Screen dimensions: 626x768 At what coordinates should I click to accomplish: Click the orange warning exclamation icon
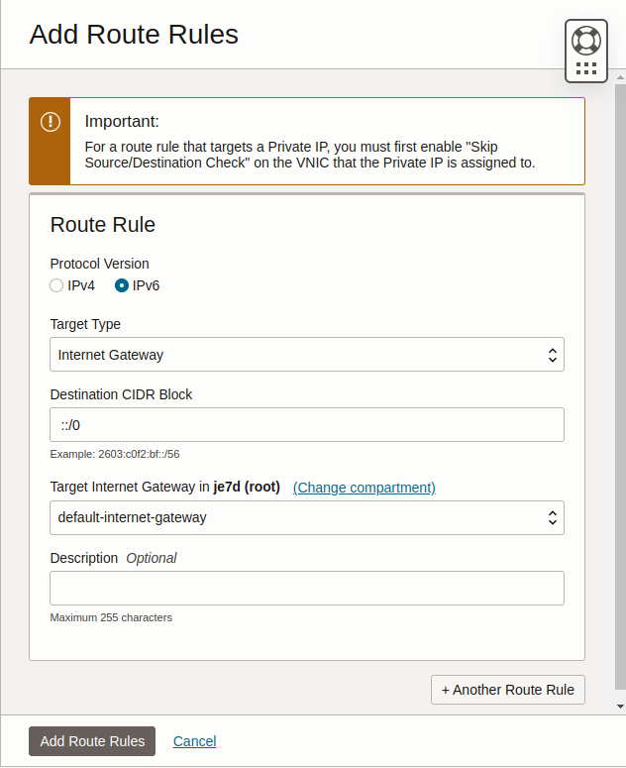(x=50, y=122)
